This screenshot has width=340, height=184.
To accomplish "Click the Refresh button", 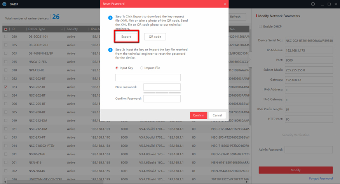I will point(235,17).
